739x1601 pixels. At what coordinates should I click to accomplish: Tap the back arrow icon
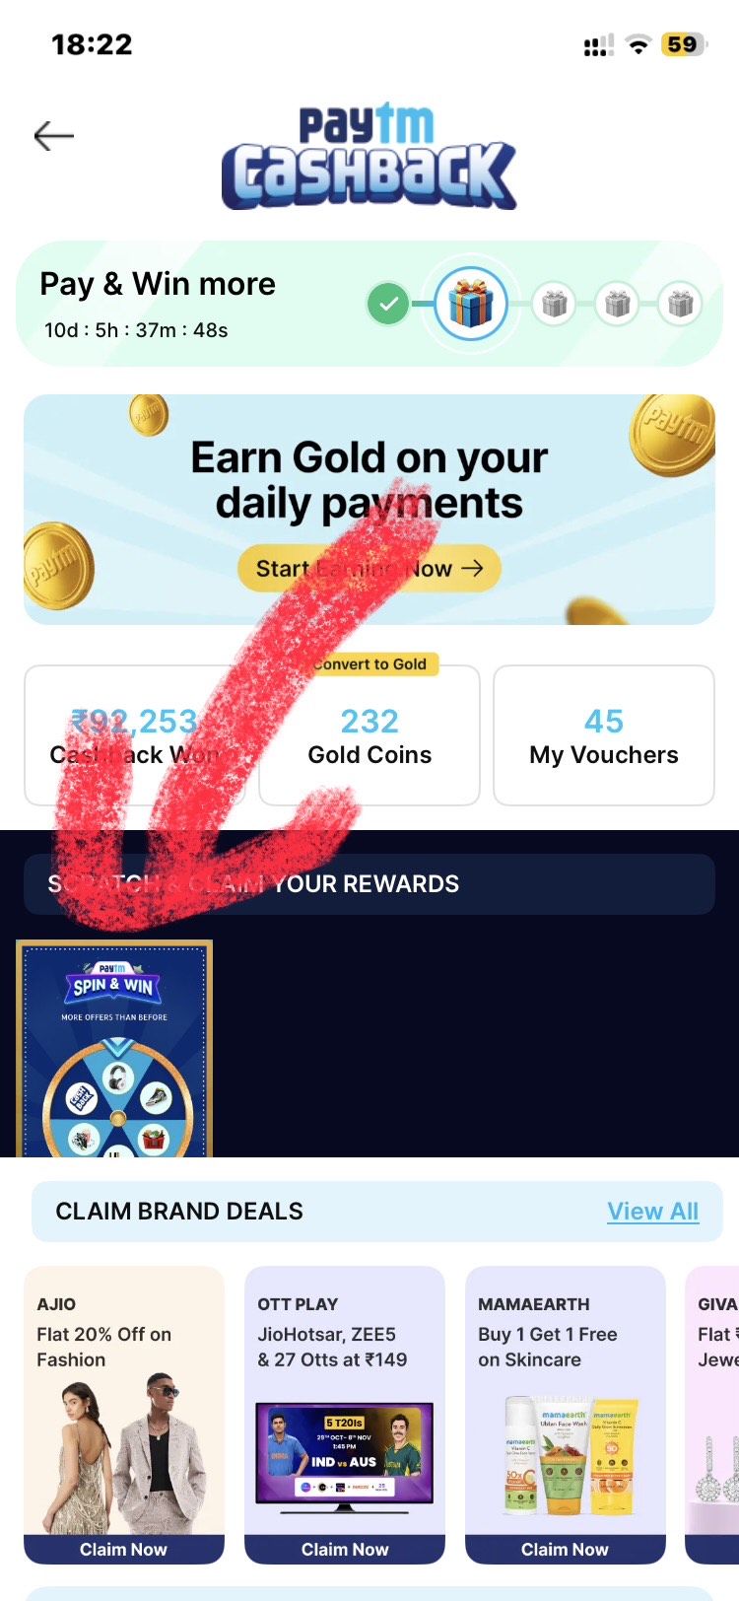(x=54, y=136)
